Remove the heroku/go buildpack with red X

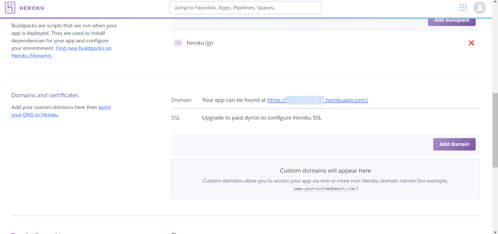(x=471, y=43)
